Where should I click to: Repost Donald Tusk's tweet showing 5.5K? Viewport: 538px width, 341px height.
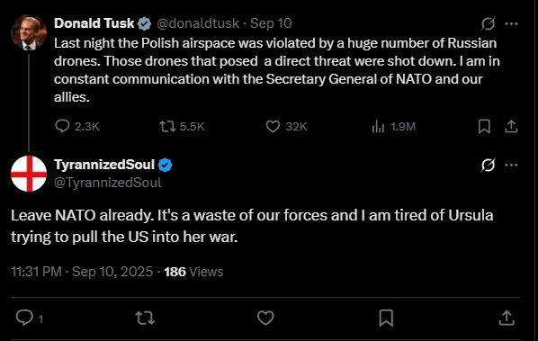(182, 126)
